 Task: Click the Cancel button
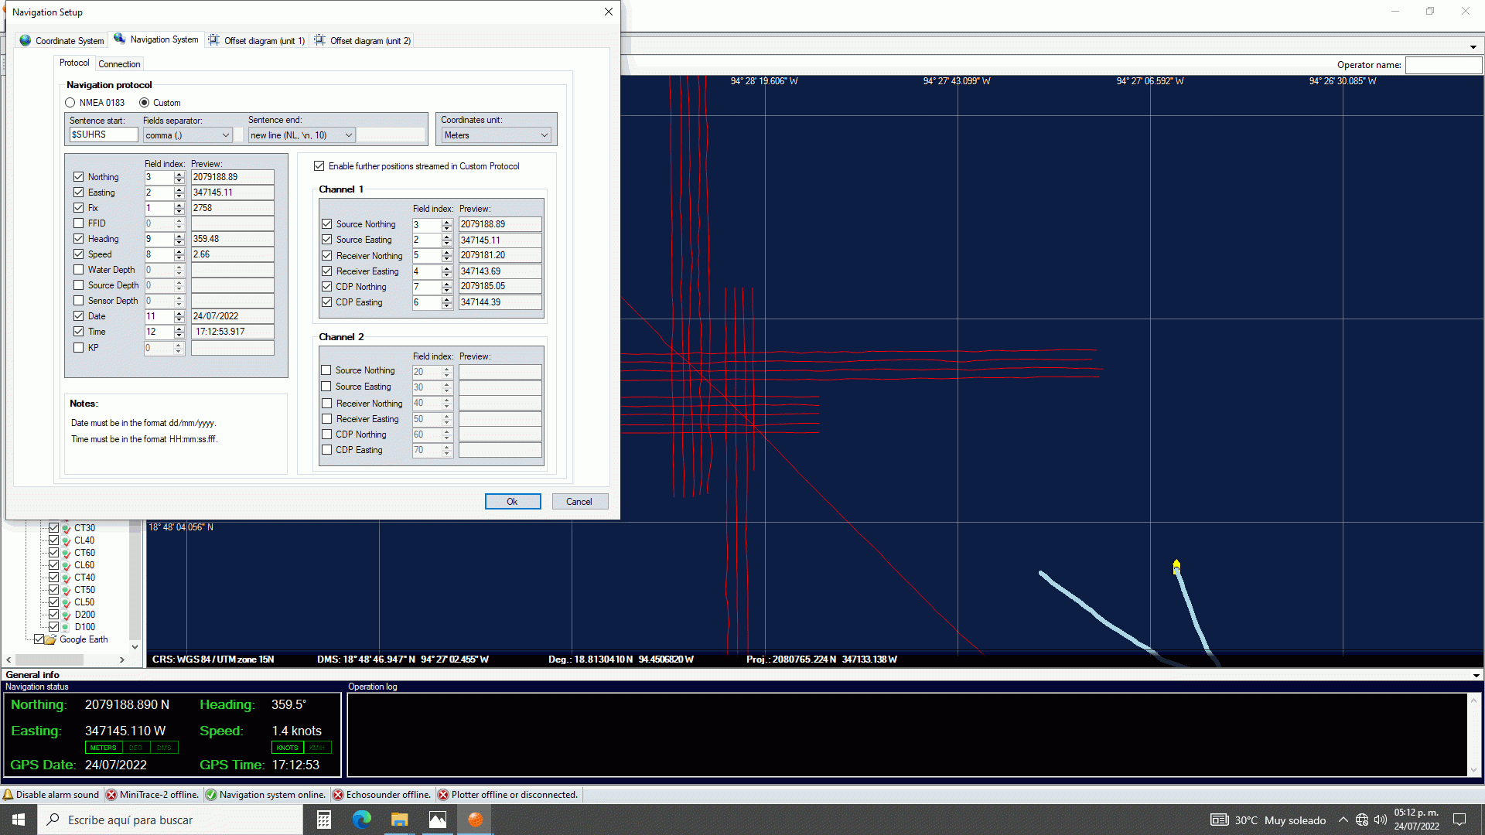click(x=579, y=502)
